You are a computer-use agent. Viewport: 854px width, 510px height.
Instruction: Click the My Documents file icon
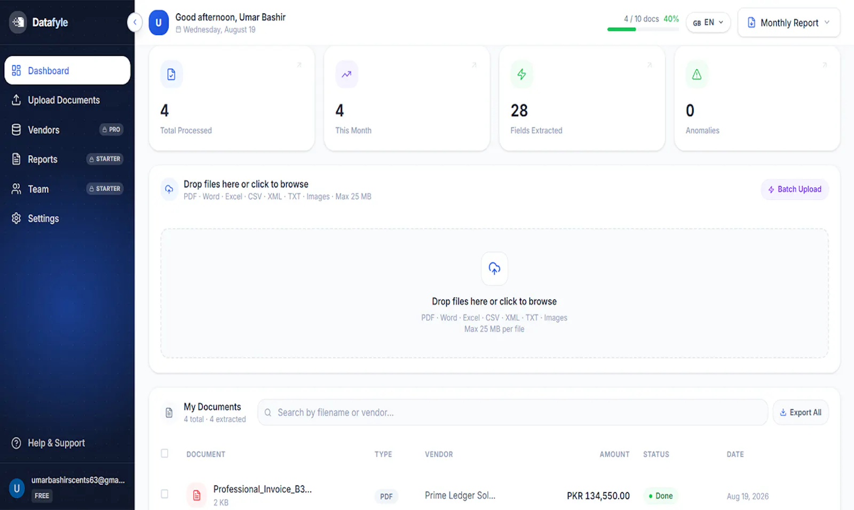[169, 412]
